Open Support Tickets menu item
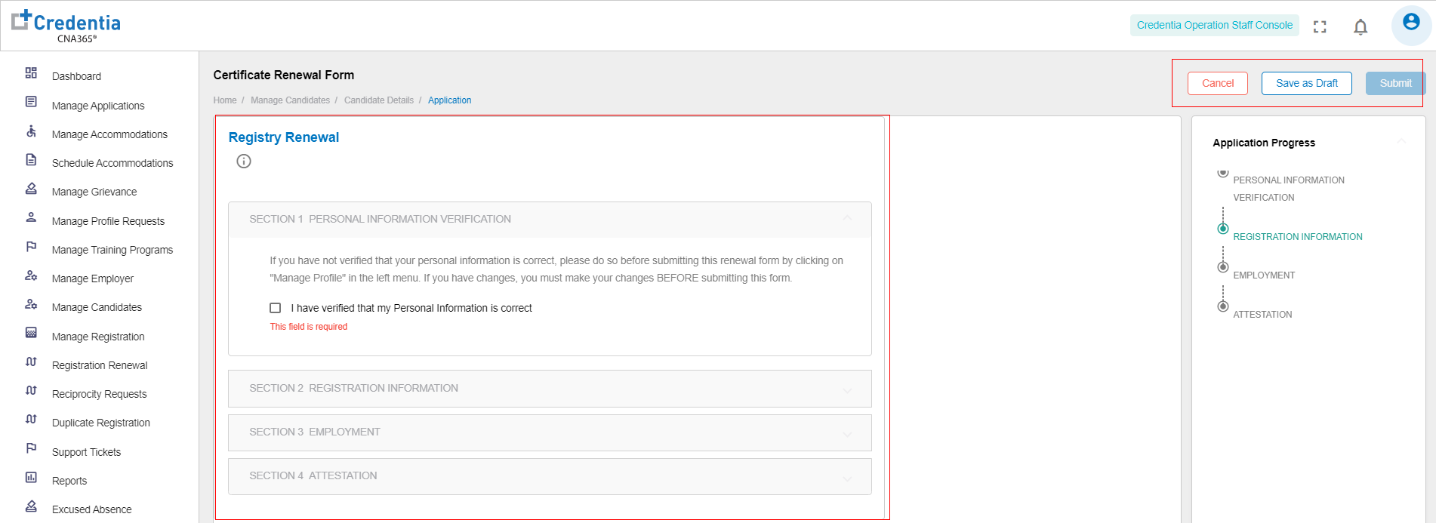 click(x=86, y=452)
